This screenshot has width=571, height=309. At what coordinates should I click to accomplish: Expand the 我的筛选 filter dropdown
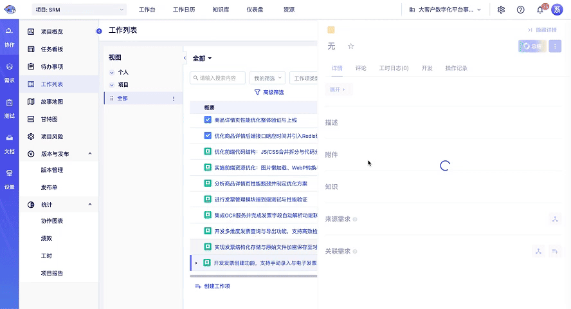[x=267, y=78]
